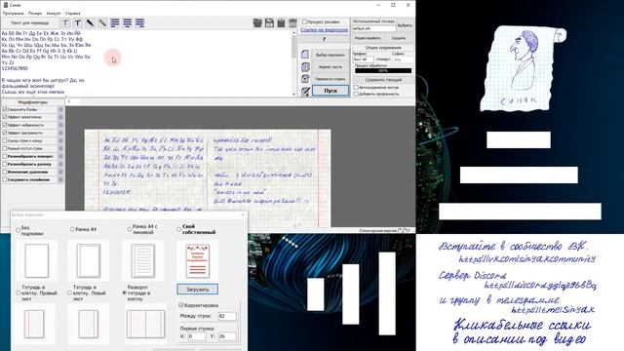This screenshot has width=624, height=351.
Task: Click the Загрузить button
Action: [198, 290]
